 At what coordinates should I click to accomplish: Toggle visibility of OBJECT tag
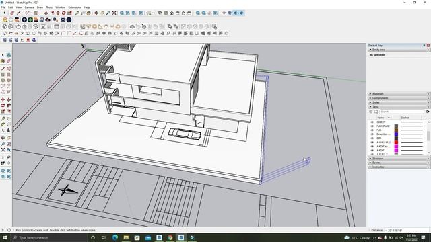tap(372, 122)
